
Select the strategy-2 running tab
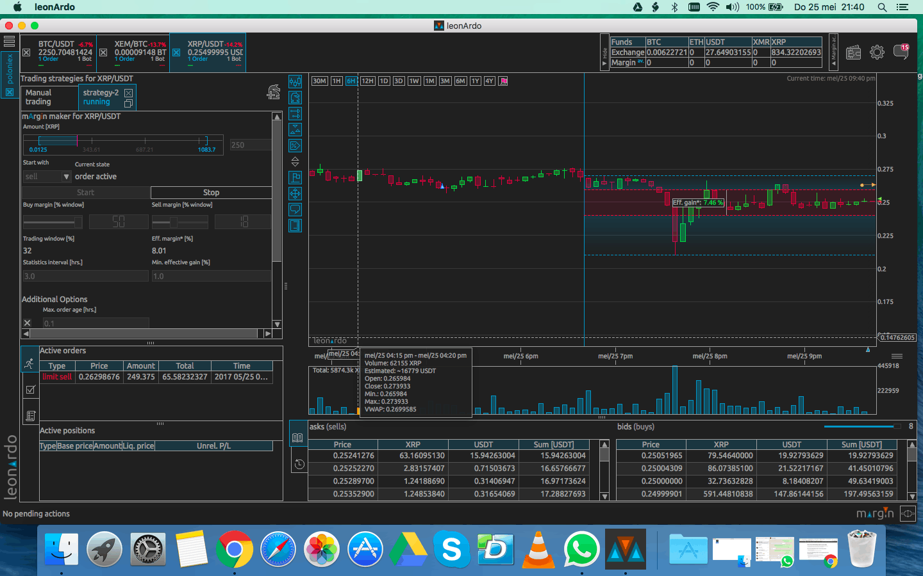tap(106, 97)
